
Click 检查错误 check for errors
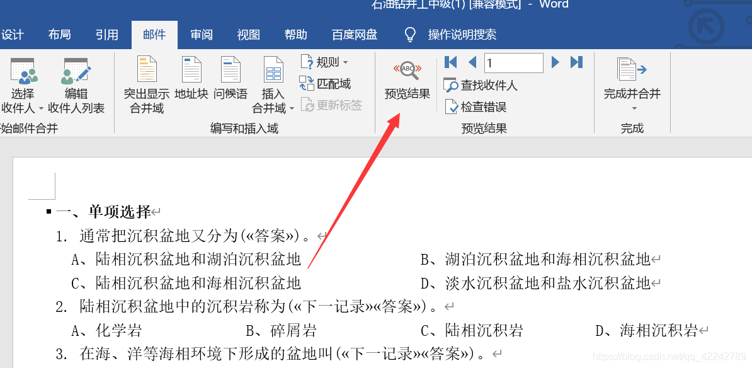[x=476, y=106]
